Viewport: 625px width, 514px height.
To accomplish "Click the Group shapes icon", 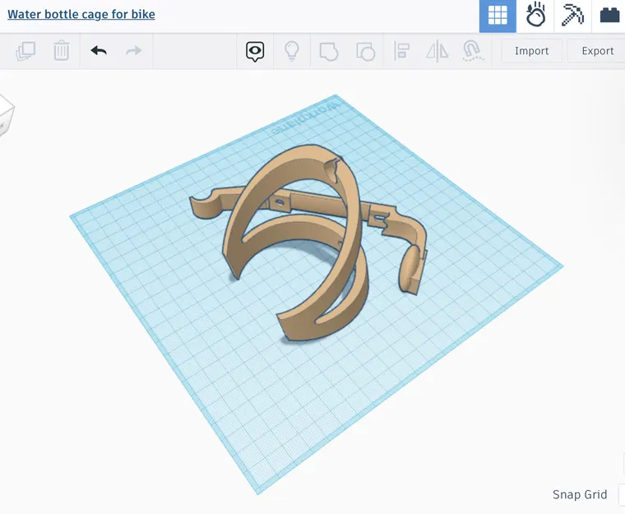I will (x=329, y=52).
